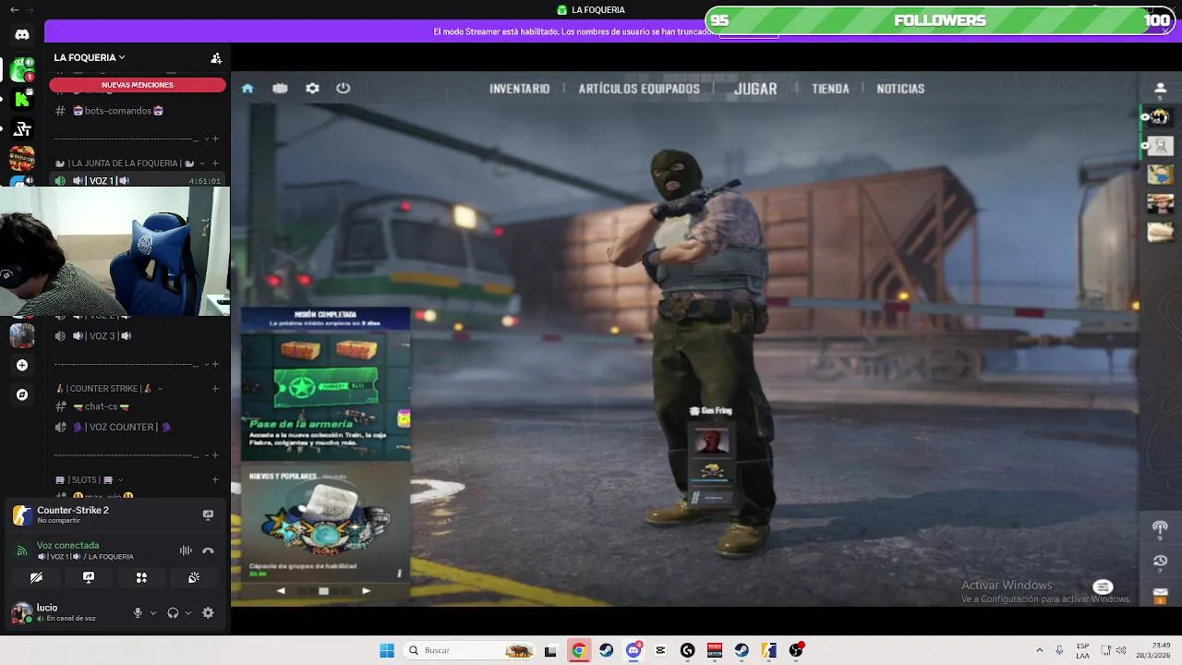Screen dimensions: 1182x665
Task: Disconnect from voice channel hang-up icon
Action: 208,550
